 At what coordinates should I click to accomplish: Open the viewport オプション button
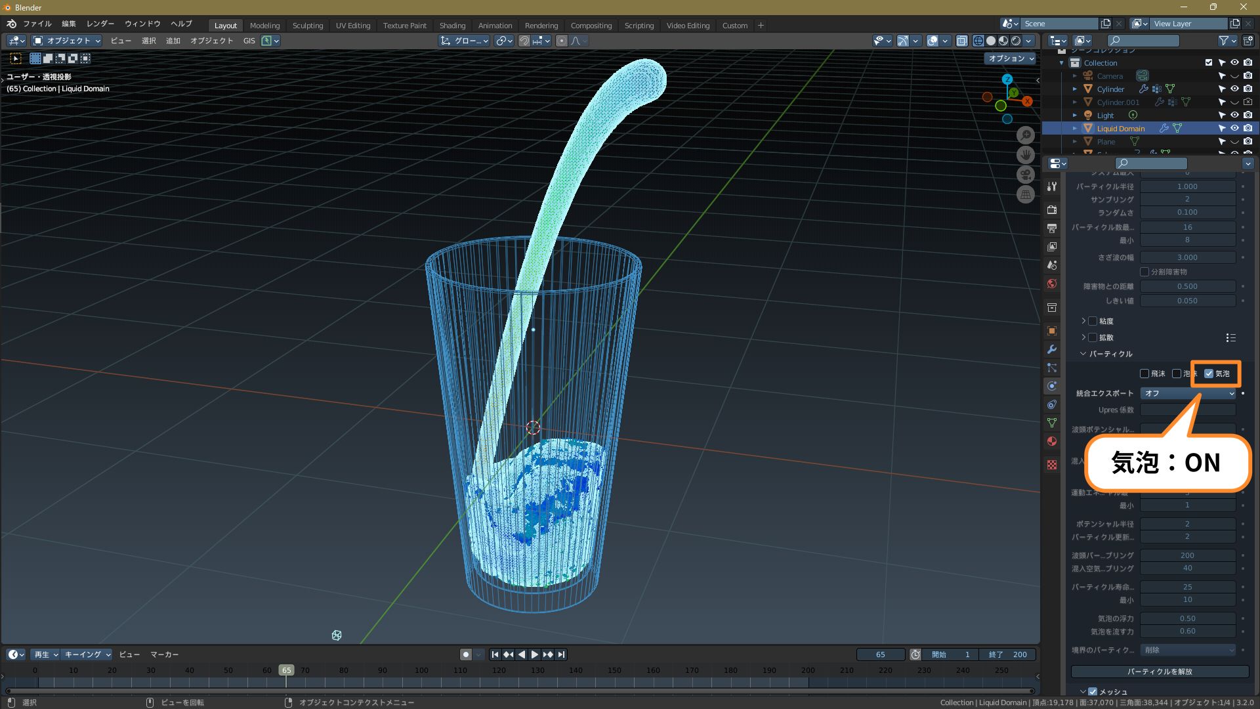pyautogui.click(x=1010, y=58)
